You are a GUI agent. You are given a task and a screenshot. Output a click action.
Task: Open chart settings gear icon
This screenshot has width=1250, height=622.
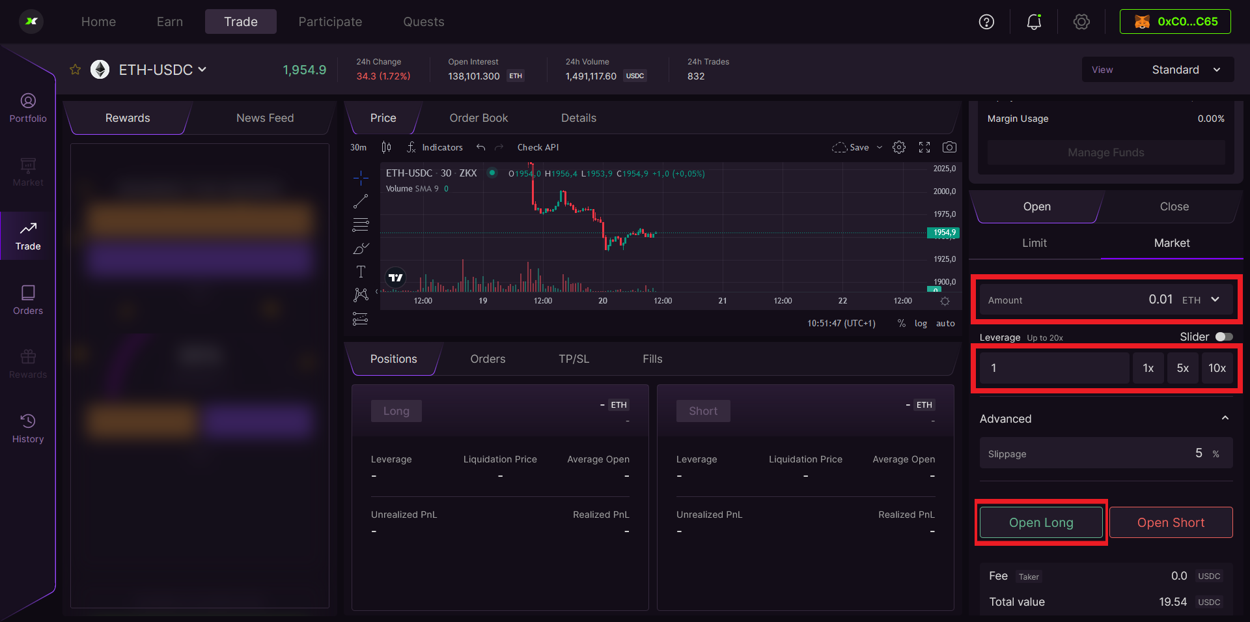point(899,147)
